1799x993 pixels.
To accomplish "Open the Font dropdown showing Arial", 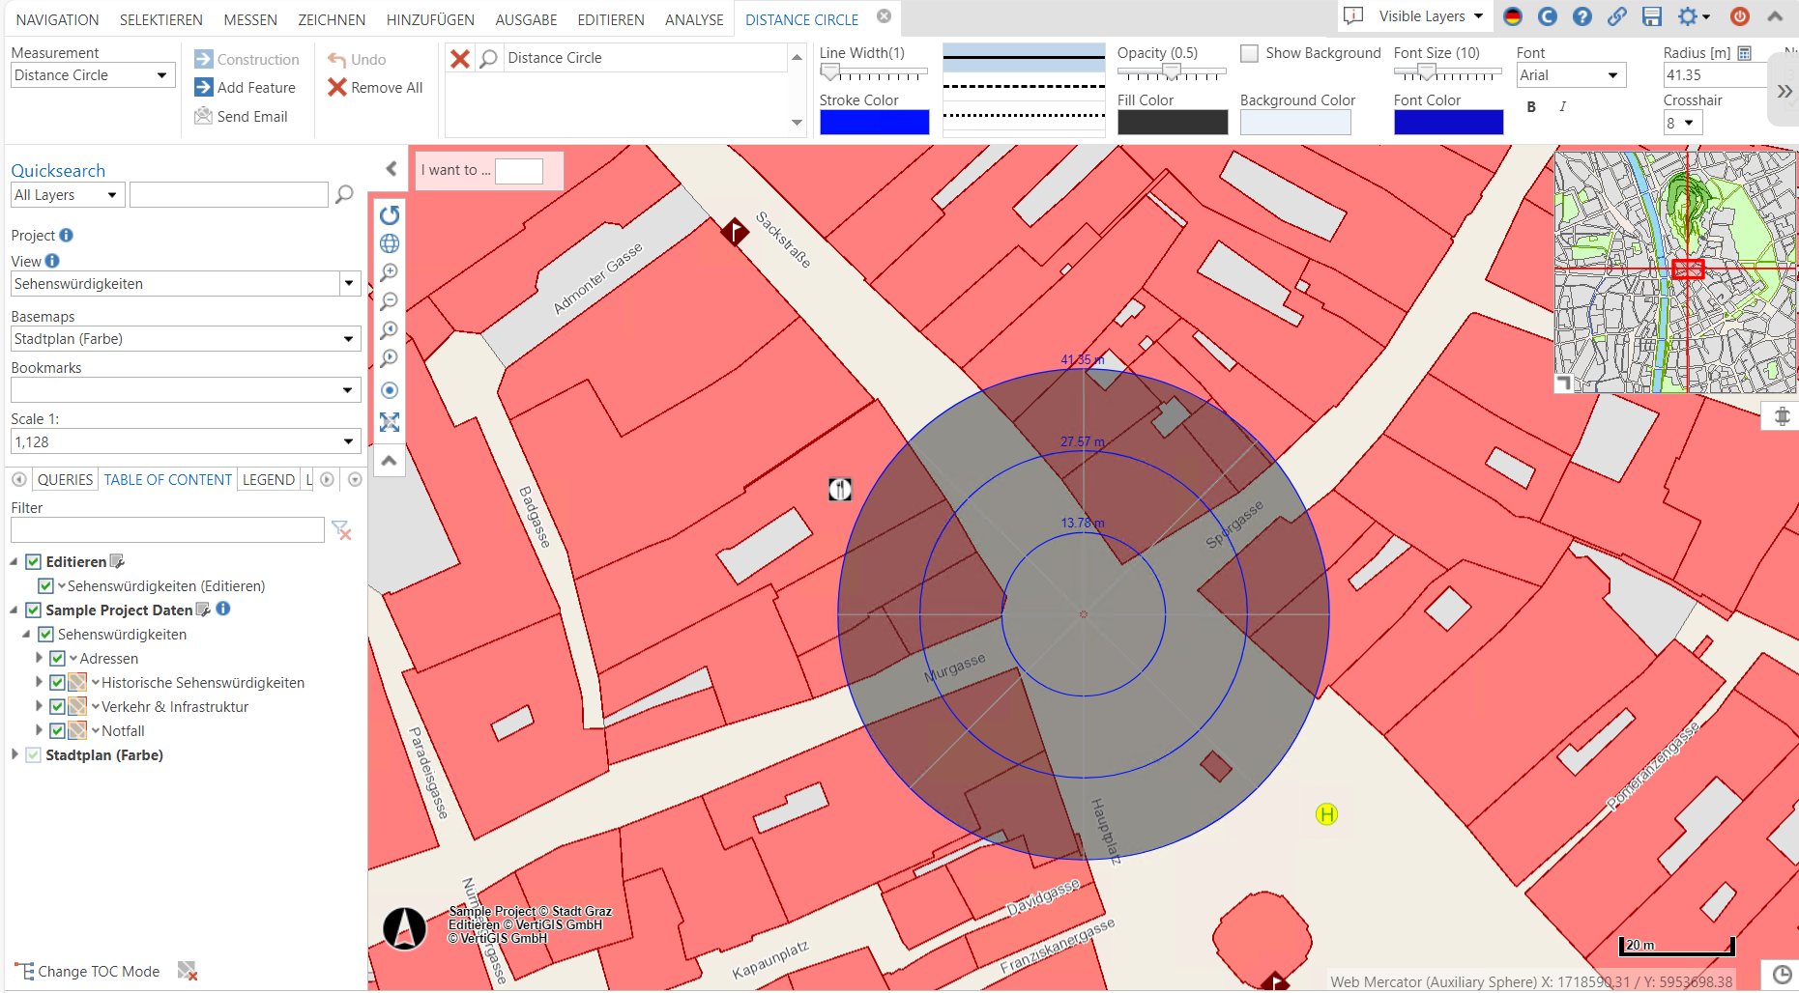I will 1570,74.
